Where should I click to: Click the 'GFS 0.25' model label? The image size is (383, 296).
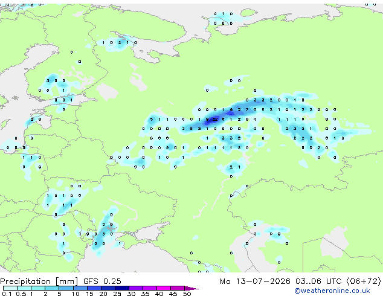coord(102,282)
